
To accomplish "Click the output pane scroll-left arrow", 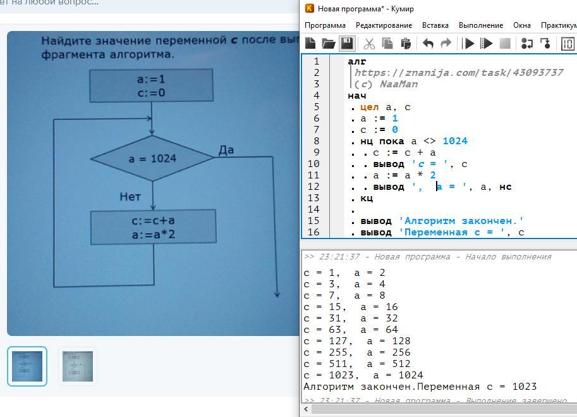I will (x=306, y=409).
